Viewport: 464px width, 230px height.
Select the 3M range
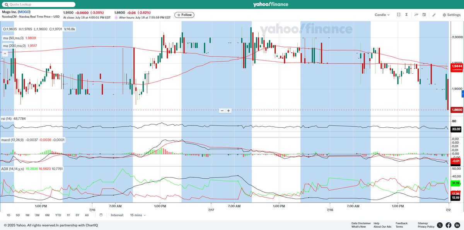coord(37,215)
